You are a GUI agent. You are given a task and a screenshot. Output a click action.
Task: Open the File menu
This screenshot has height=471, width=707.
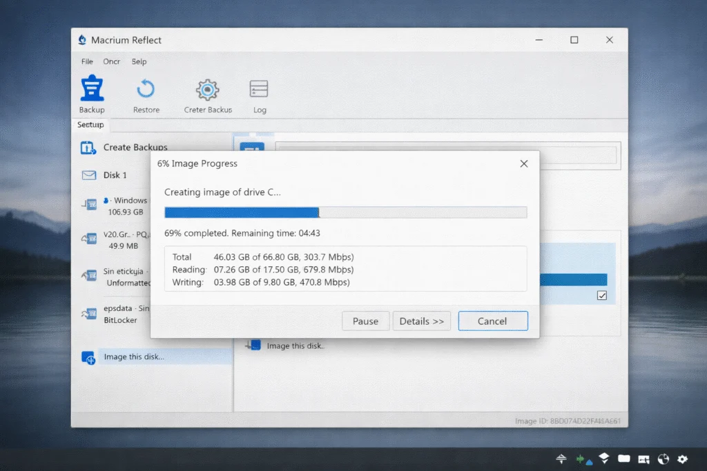pos(86,61)
